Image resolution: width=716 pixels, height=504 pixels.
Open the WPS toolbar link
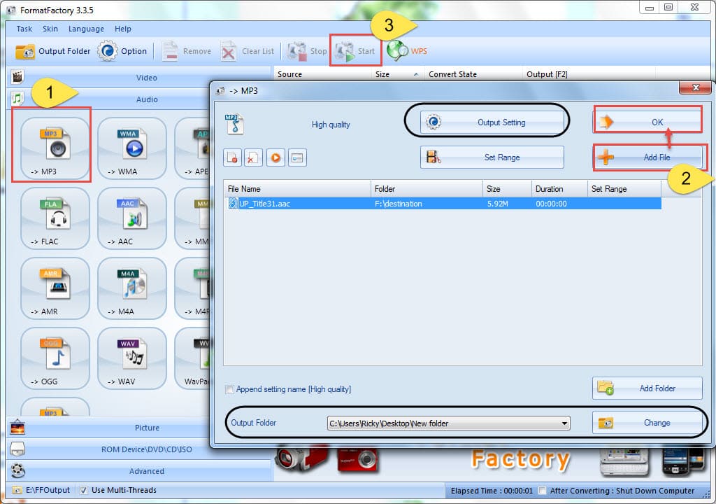click(407, 51)
